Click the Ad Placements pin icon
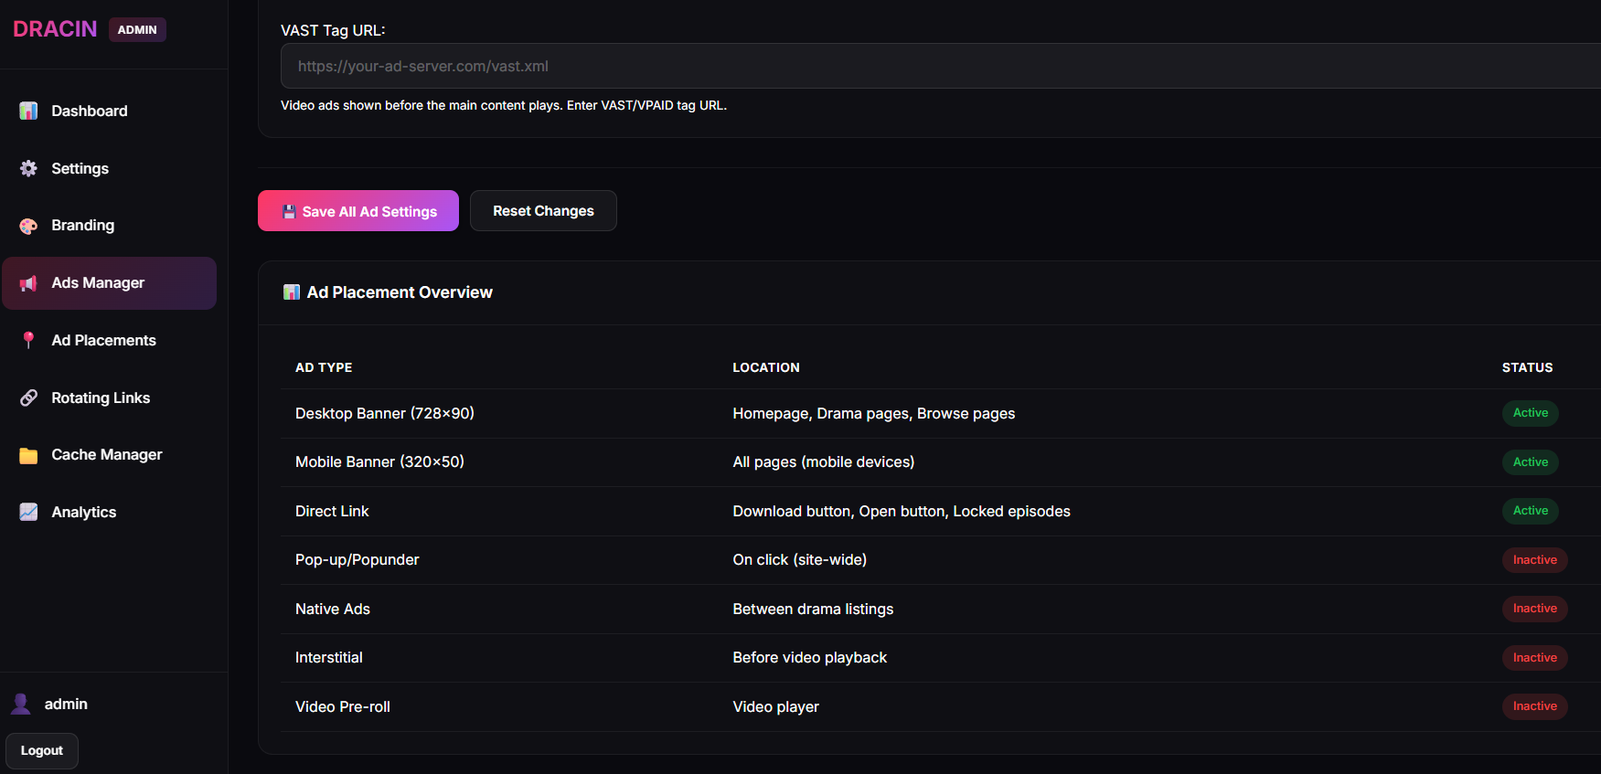This screenshot has height=774, width=1601. click(28, 340)
